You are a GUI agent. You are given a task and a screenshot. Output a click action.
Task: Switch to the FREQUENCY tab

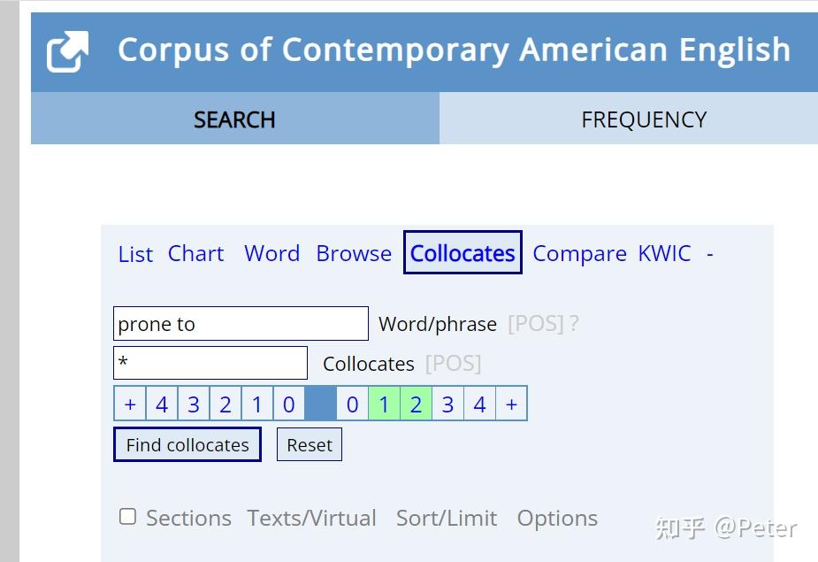pos(643,119)
